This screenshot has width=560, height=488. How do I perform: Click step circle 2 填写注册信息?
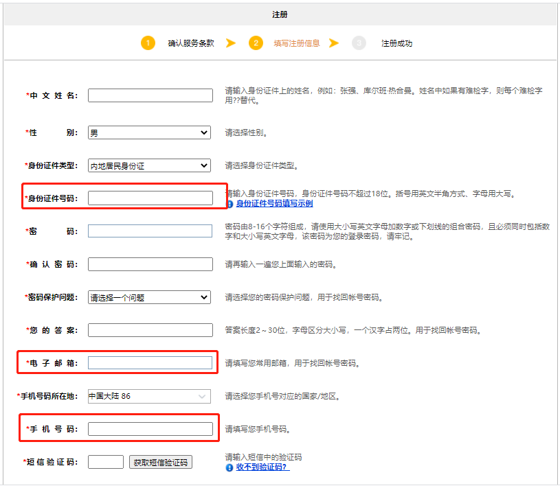(256, 43)
